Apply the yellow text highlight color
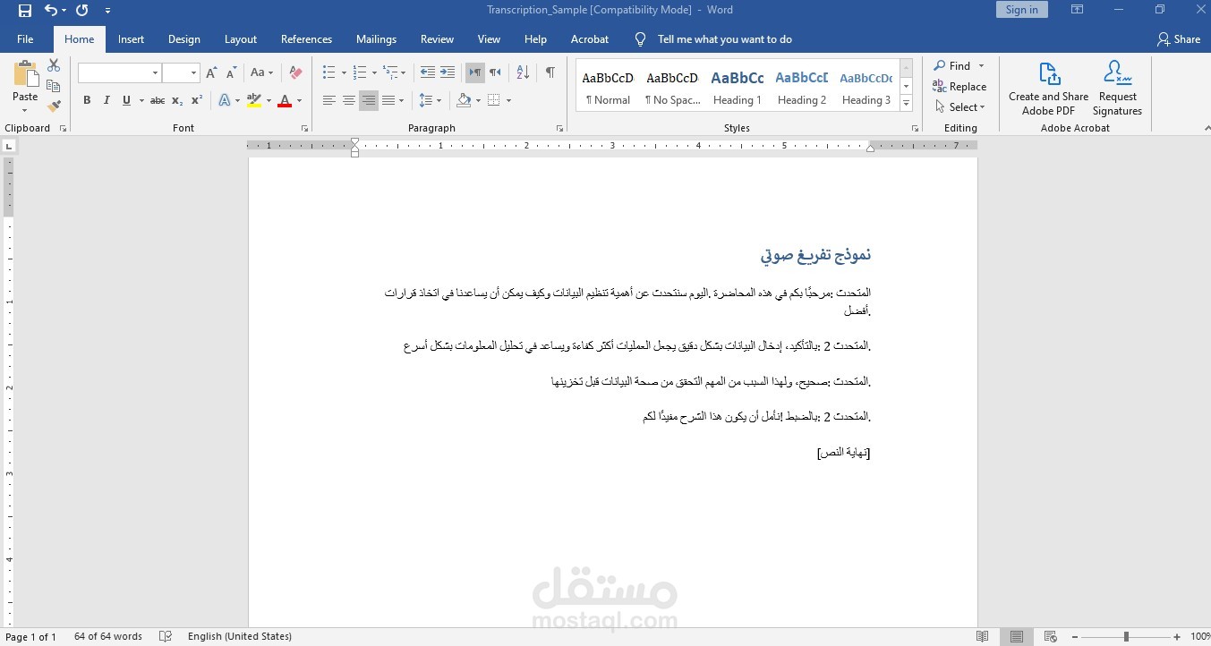This screenshot has height=646, width=1211. 254,100
